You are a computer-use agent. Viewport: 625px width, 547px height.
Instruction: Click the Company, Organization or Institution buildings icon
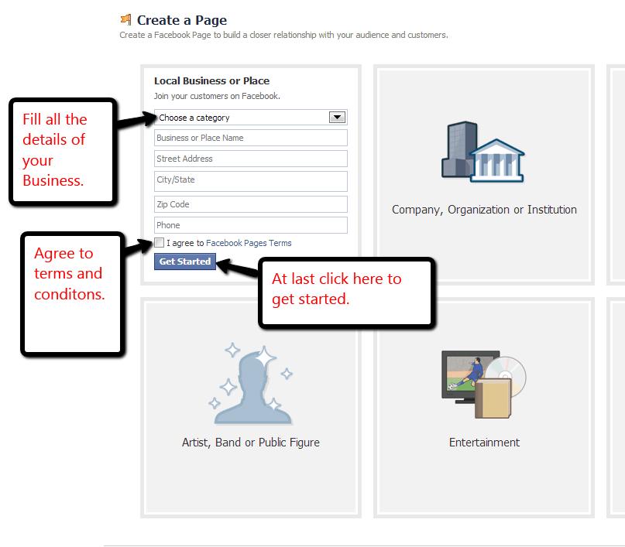(x=483, y=152)
